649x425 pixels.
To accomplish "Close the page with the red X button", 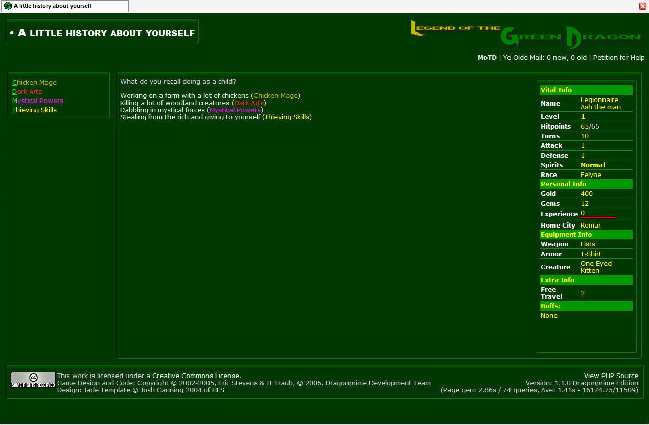I will coord(643,6).
